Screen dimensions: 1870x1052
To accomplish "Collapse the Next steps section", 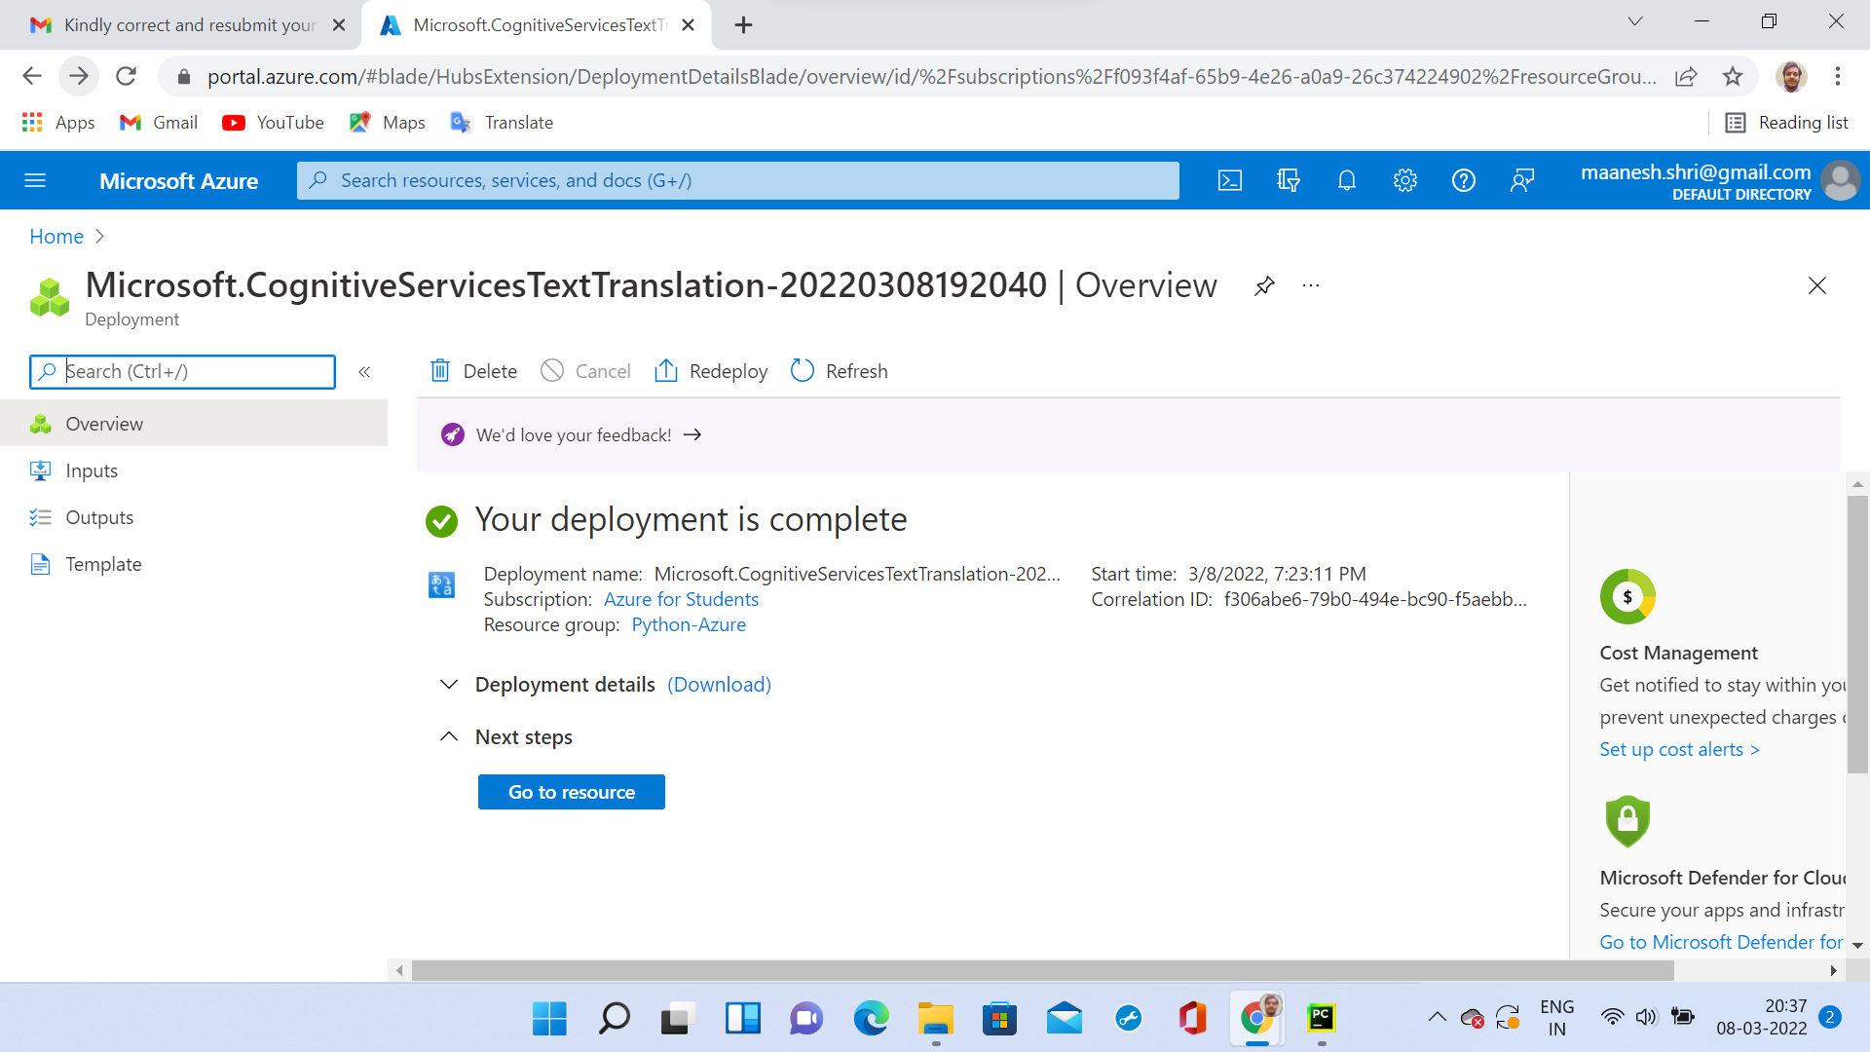I will point(449,736).
